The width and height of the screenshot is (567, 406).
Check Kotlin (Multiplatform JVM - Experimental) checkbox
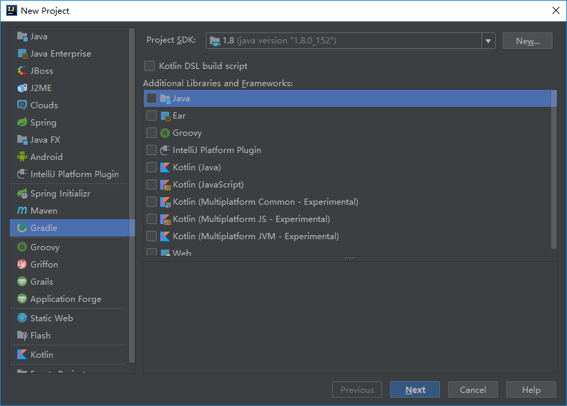point(151,236)
